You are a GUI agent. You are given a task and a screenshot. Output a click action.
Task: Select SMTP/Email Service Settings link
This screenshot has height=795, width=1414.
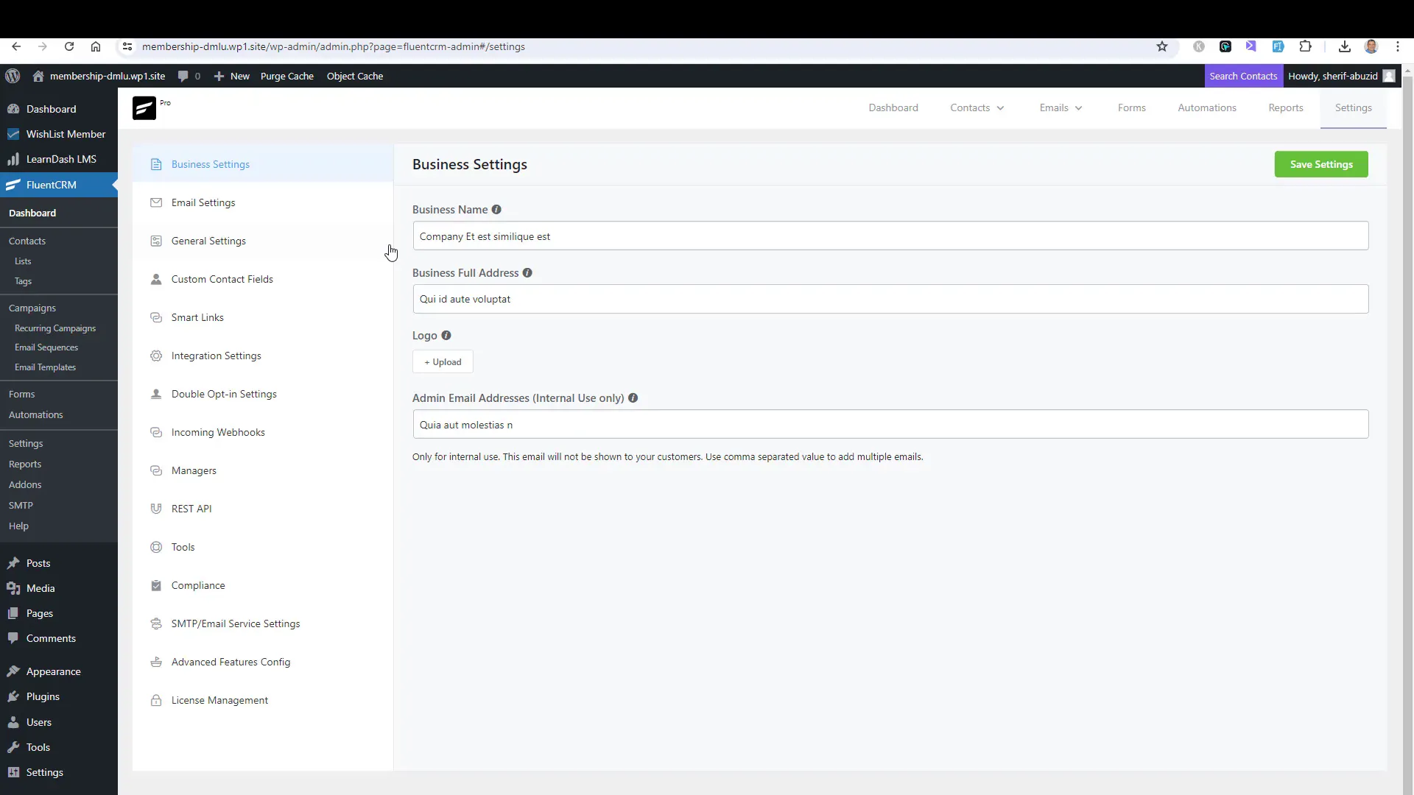click(x=235, y=623)
